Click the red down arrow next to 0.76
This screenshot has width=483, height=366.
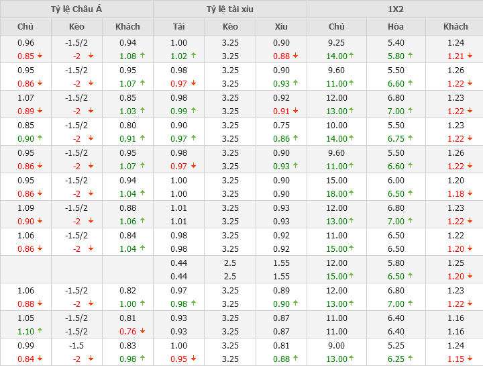(x=142, y=331)
